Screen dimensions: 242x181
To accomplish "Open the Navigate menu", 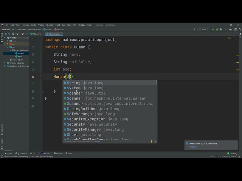I will coord(25,25).
